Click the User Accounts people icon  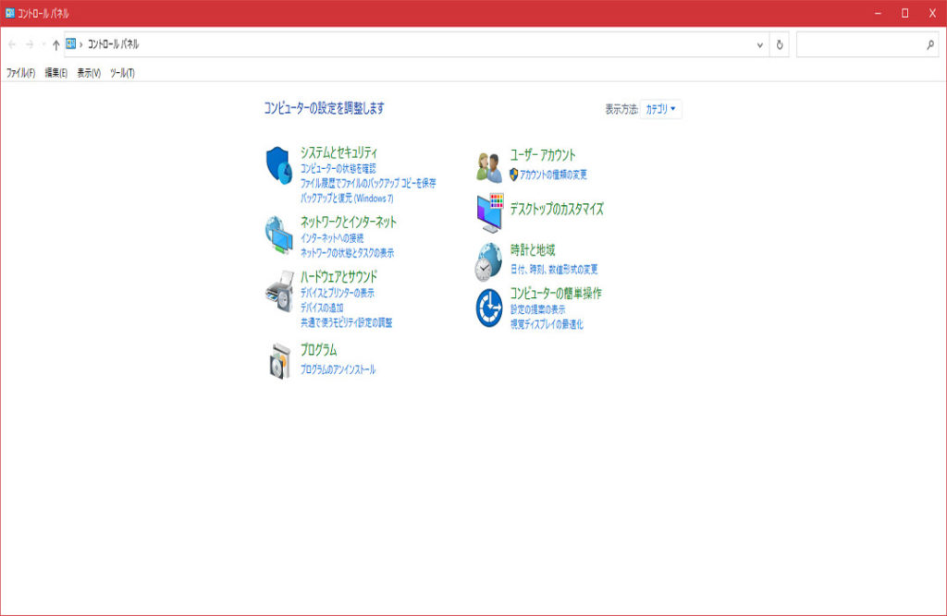[489, 166]
